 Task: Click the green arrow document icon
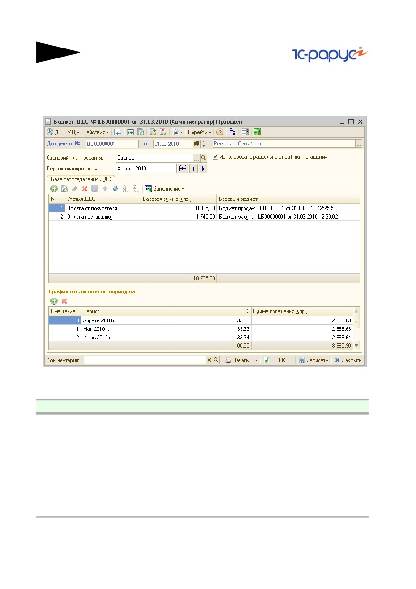click(153, 132)
